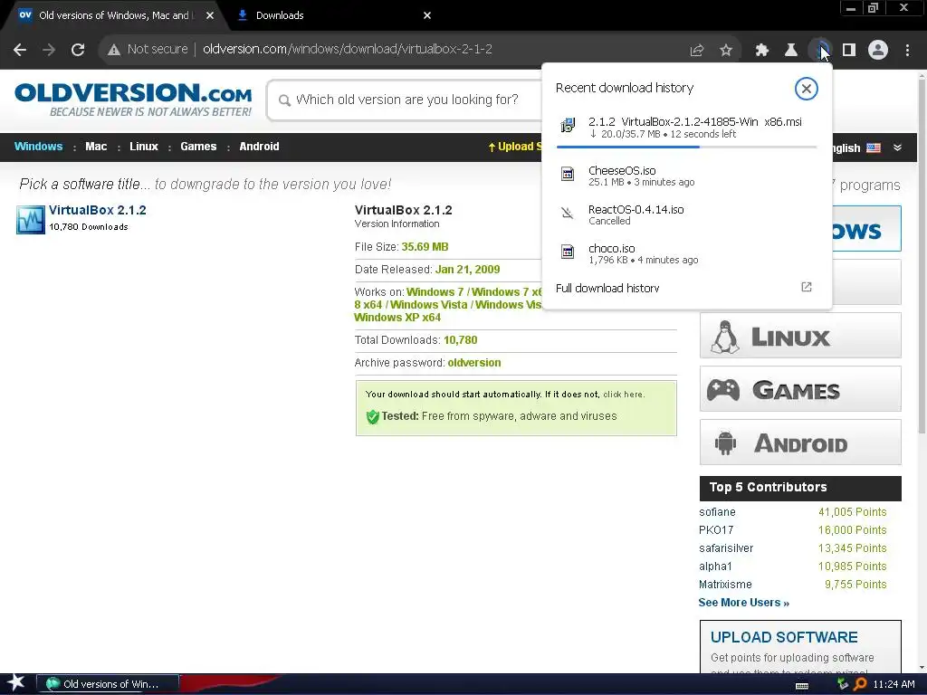Open the side panel icon
Screen dimensions: 927x695
849,51
